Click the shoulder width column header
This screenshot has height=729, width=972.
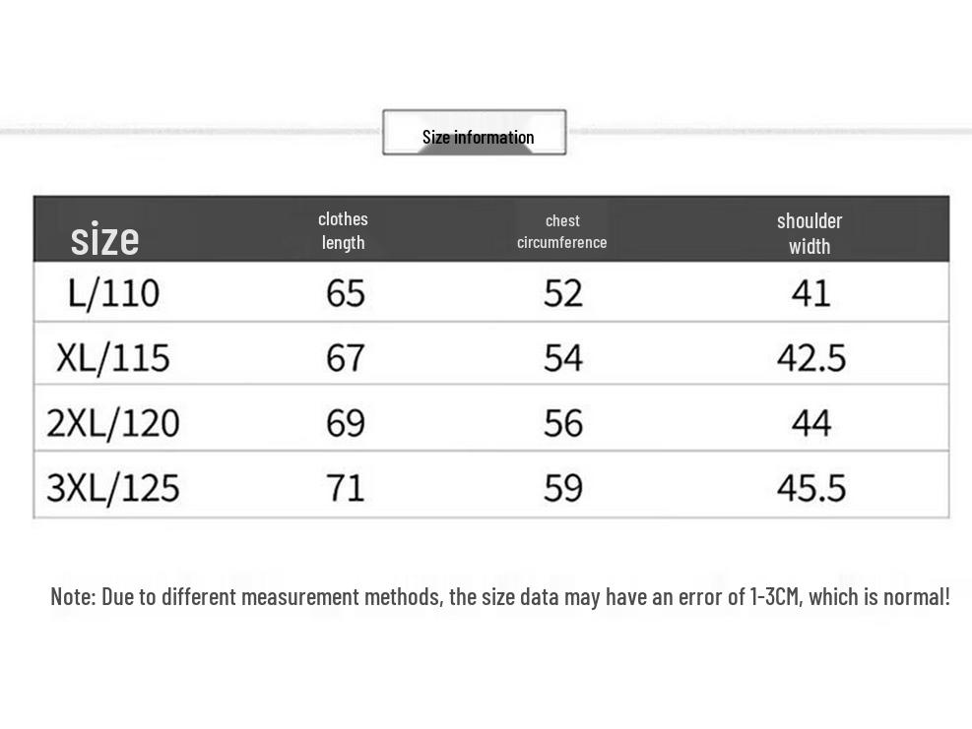click(810, 233)
